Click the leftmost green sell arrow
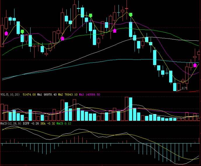 pyautogui.click(x=22, y=32)
